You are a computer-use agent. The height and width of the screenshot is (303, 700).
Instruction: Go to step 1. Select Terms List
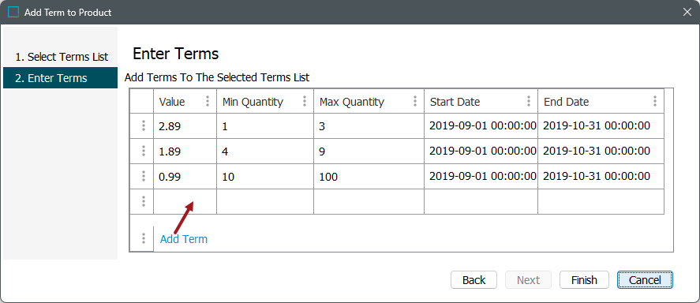tap(61, 57)
